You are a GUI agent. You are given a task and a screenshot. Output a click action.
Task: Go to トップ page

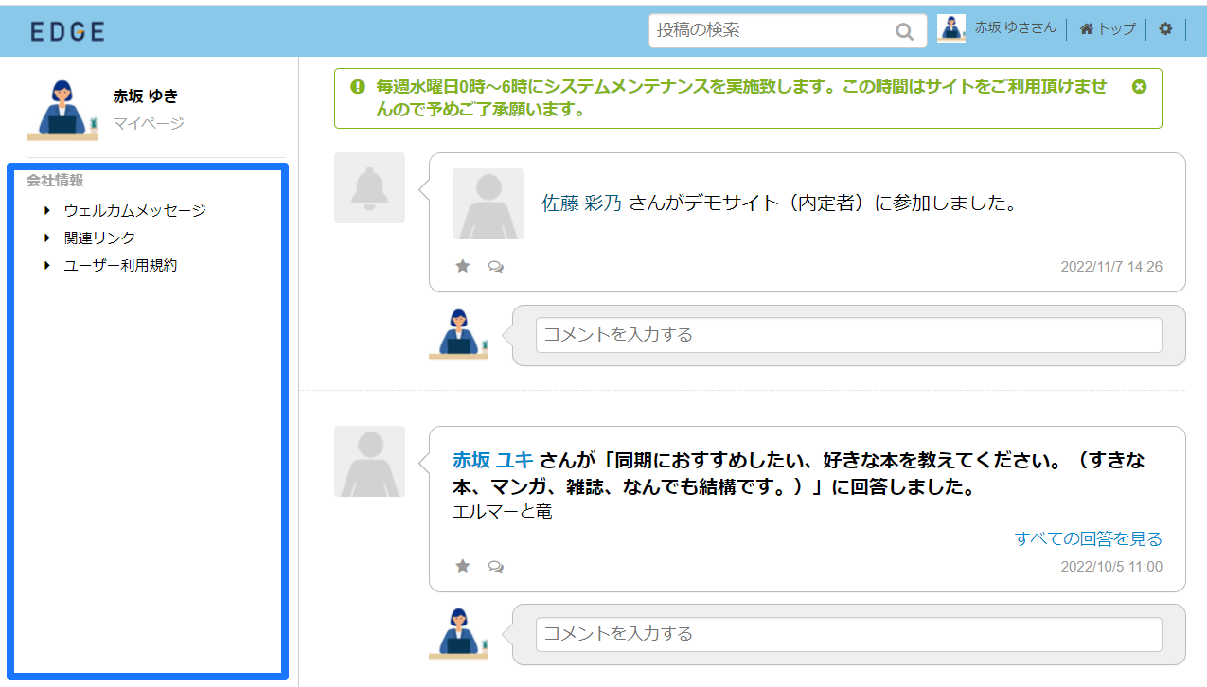[1117, 29]
